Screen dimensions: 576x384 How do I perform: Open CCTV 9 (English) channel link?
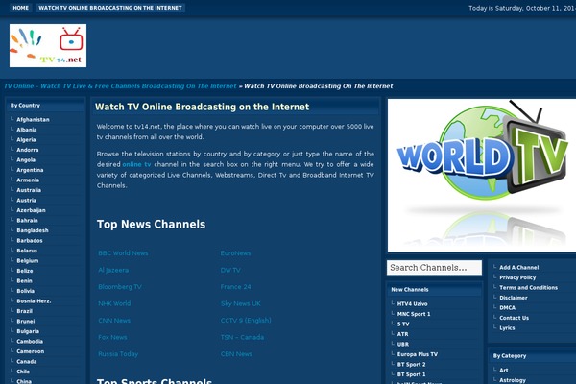[x=246, y=321]
